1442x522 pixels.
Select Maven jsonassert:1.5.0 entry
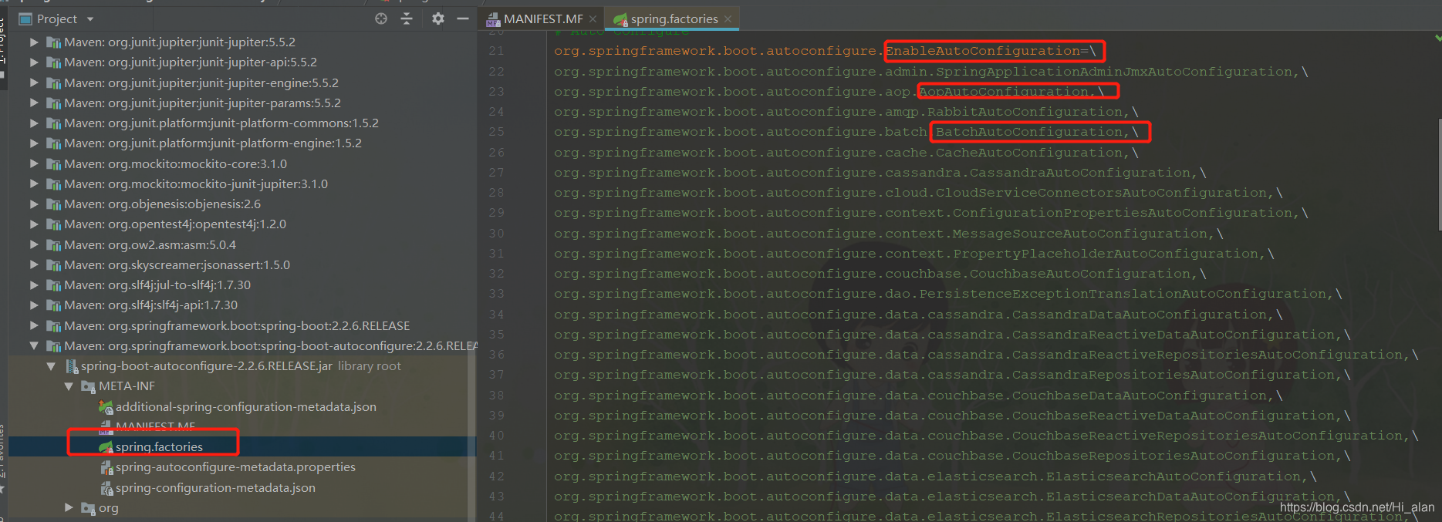click(x=177, y=264)
